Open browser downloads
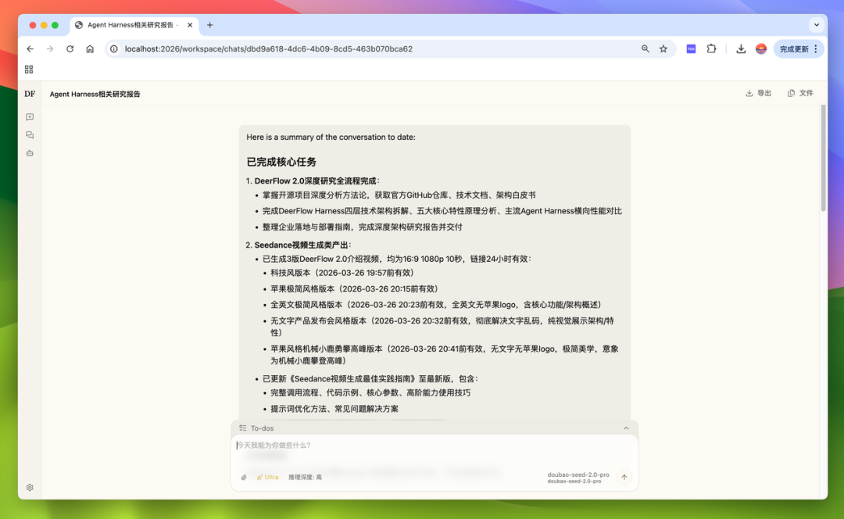 click(x=741, y=49)
